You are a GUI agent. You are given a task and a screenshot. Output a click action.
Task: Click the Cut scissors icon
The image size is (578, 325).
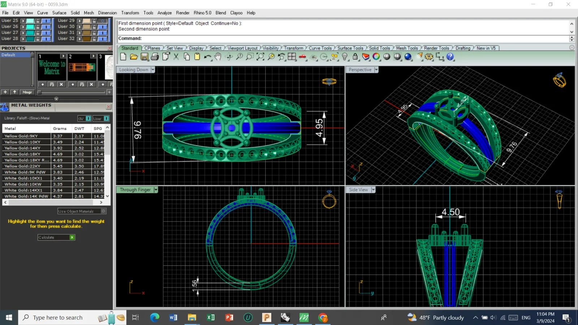tap(176, 57)
